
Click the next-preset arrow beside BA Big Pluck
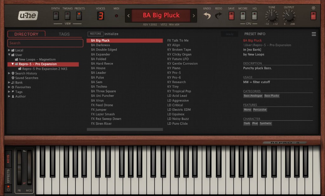point(194,15)
